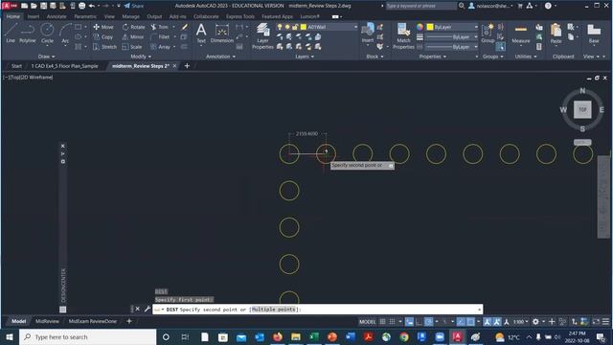Activate the Stretch command
613x345 pixels.
(104, 47)
